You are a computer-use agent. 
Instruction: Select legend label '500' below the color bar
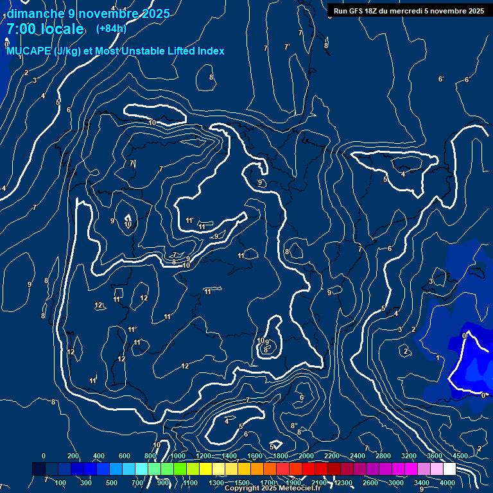111,483
